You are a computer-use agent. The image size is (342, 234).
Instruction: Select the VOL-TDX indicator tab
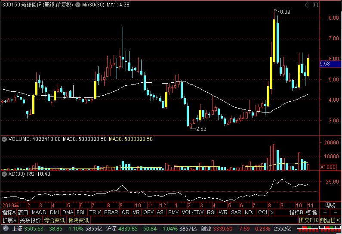pyautogui.click(x=192, y=212)
